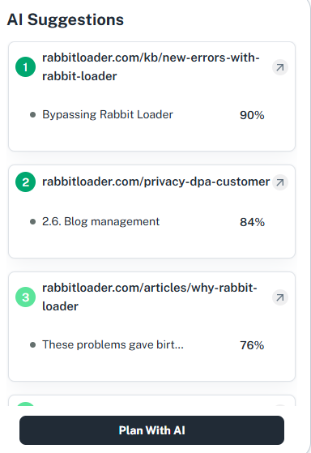Click the 84% match score

point(252,222)
